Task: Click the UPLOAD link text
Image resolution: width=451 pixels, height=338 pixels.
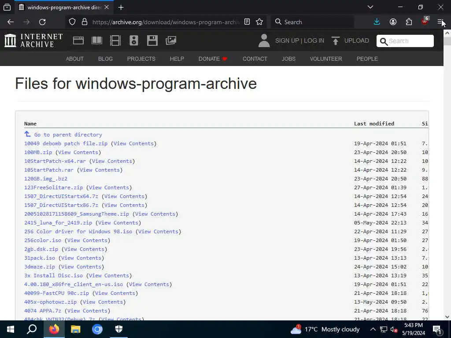Action: [x=357, y=40]
